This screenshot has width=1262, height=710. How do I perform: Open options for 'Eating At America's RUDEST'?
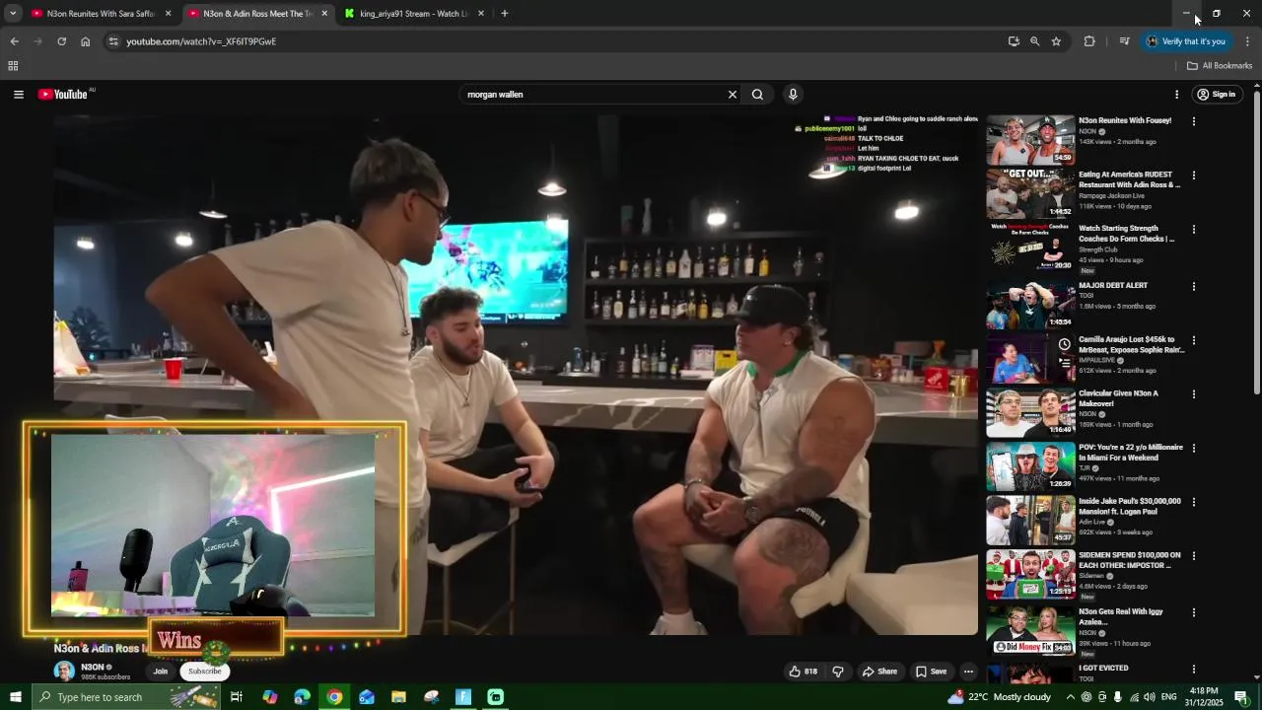1194,176
